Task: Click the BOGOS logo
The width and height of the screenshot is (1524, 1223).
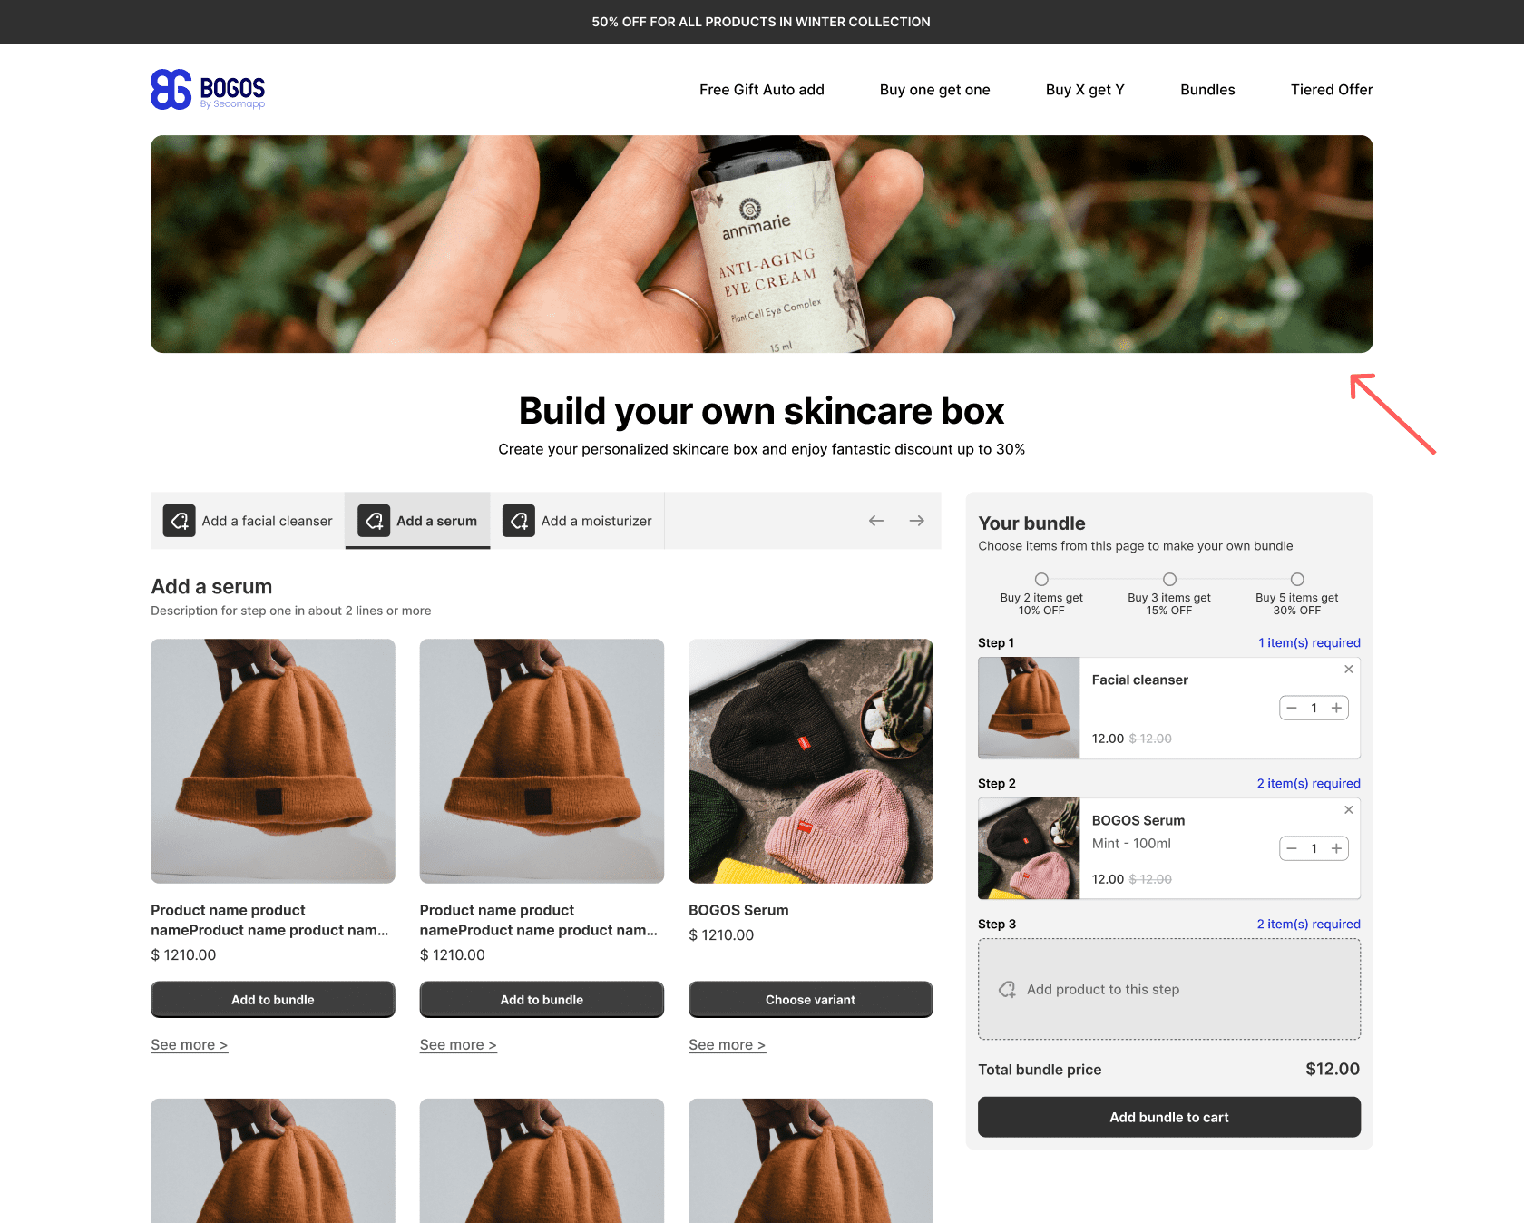Action: point(208,90)
